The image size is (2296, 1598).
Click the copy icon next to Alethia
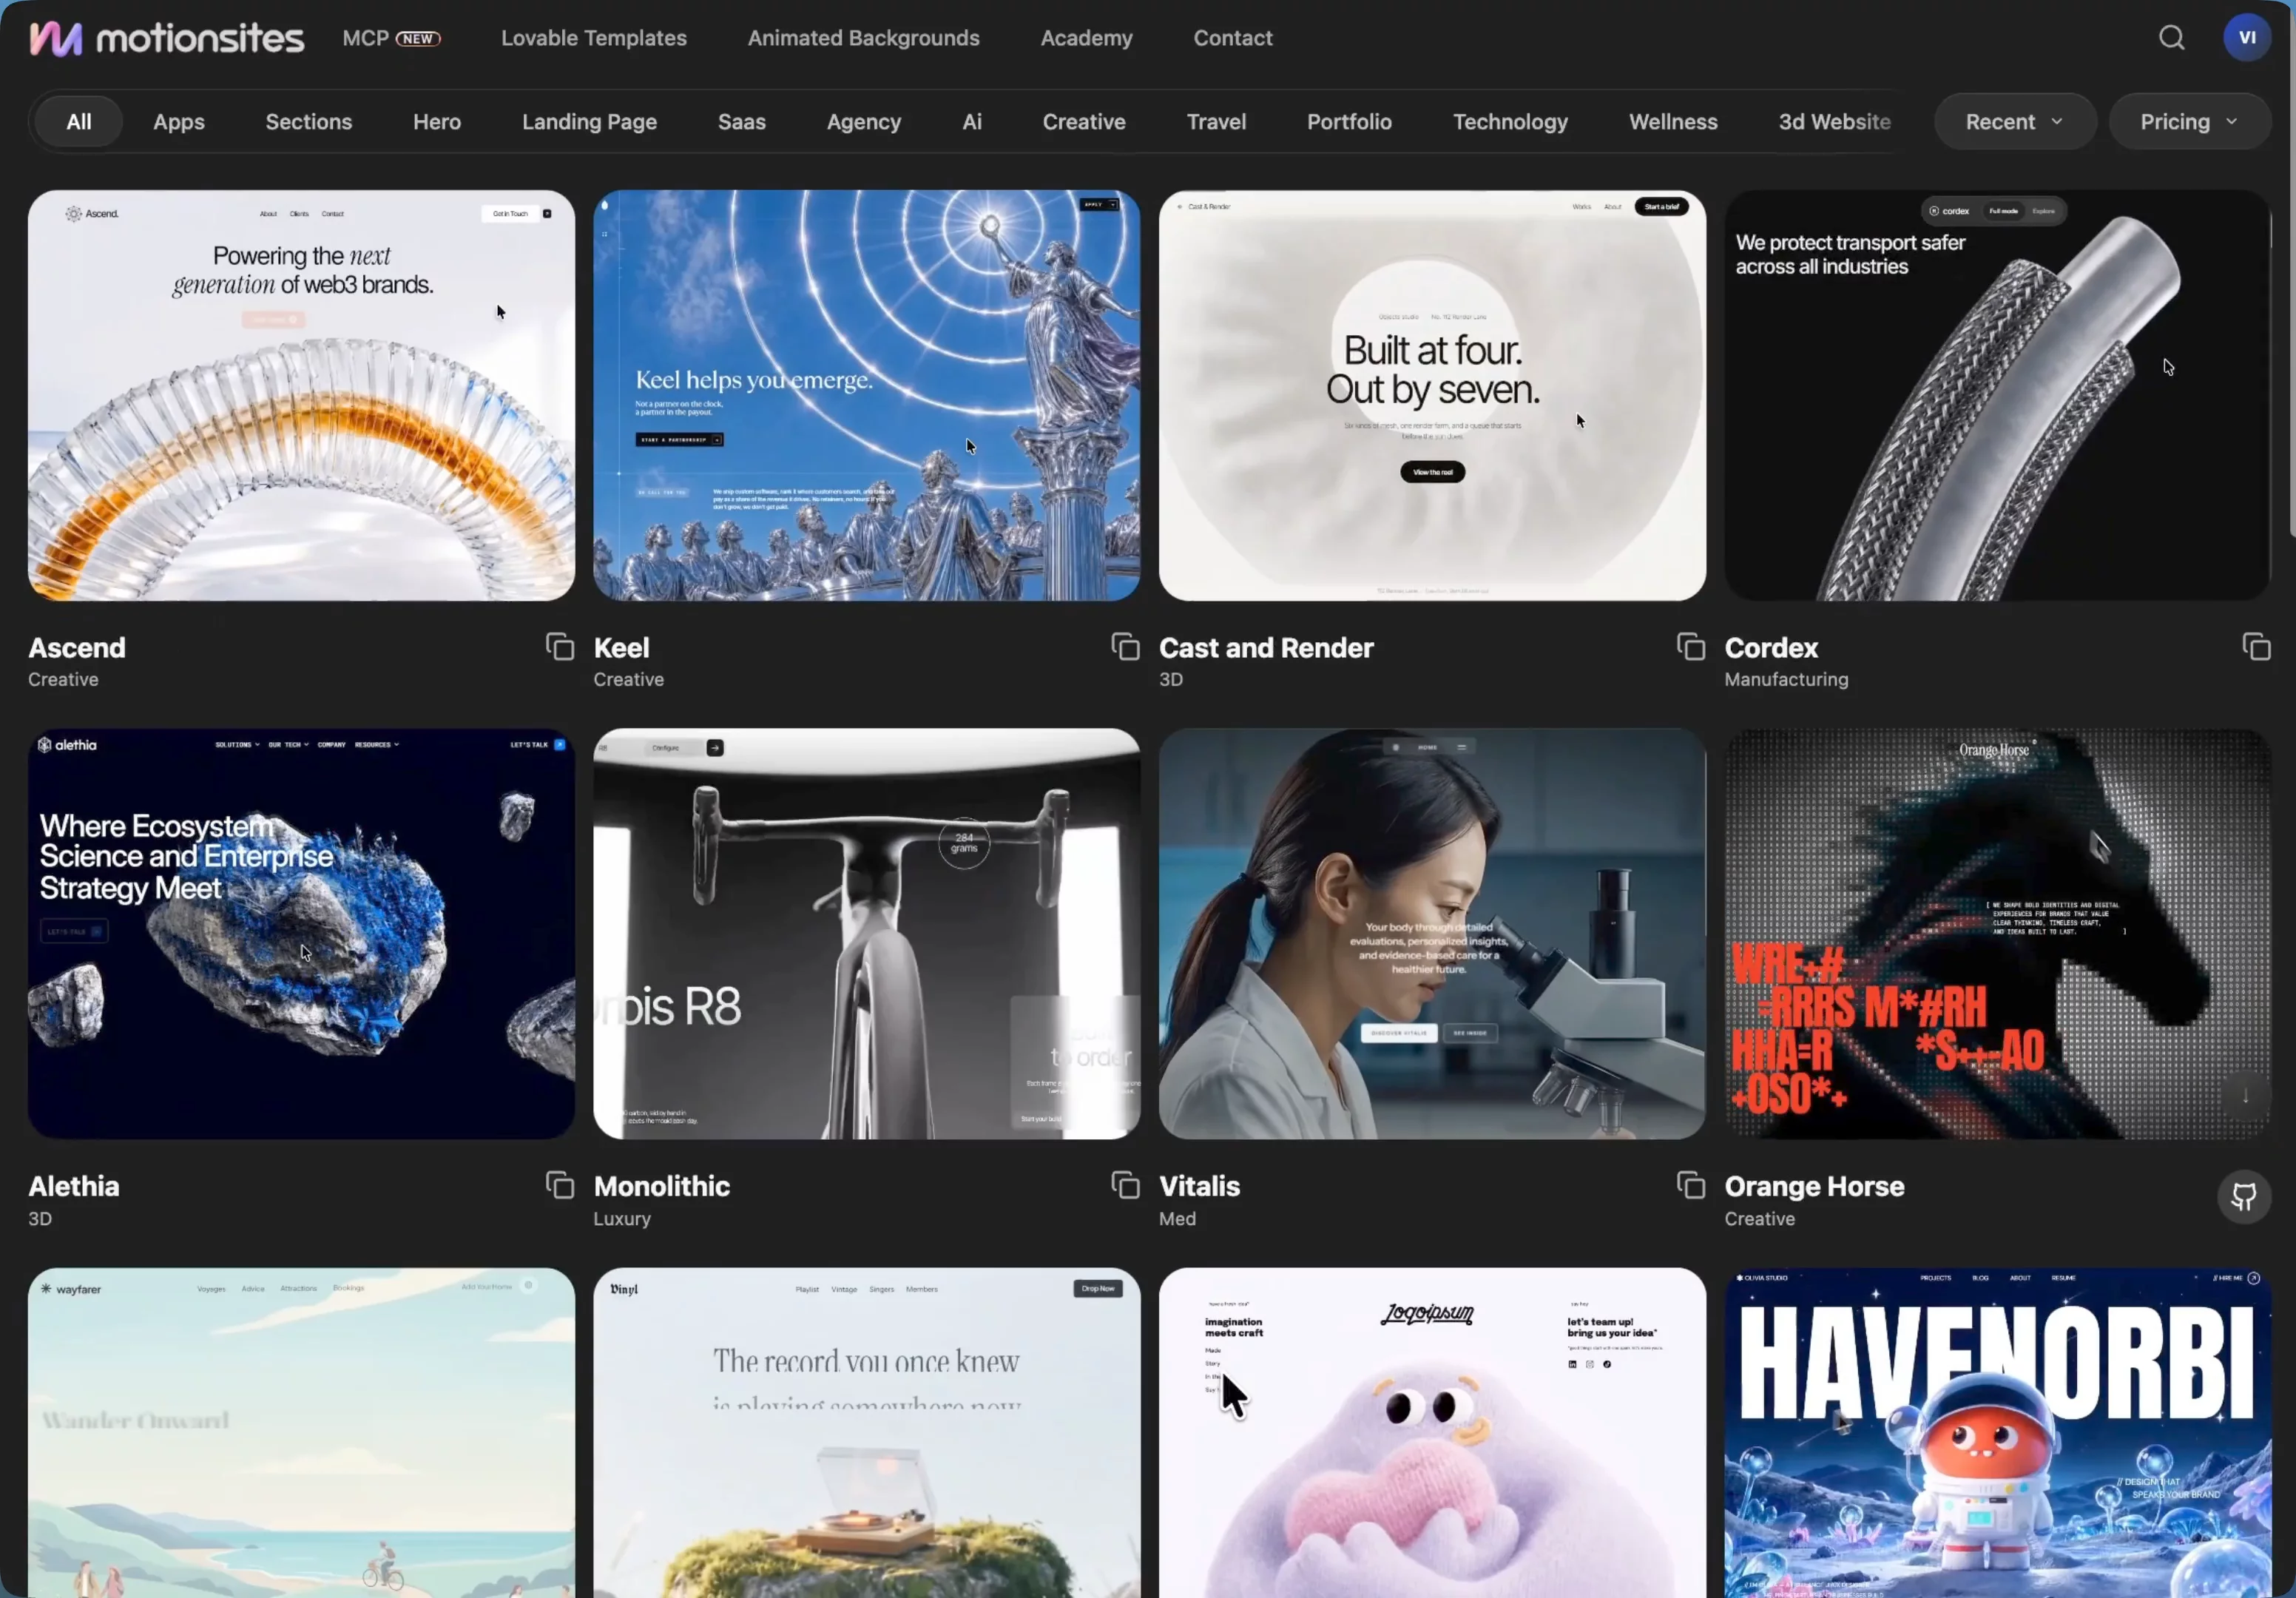coord(560,1185)
